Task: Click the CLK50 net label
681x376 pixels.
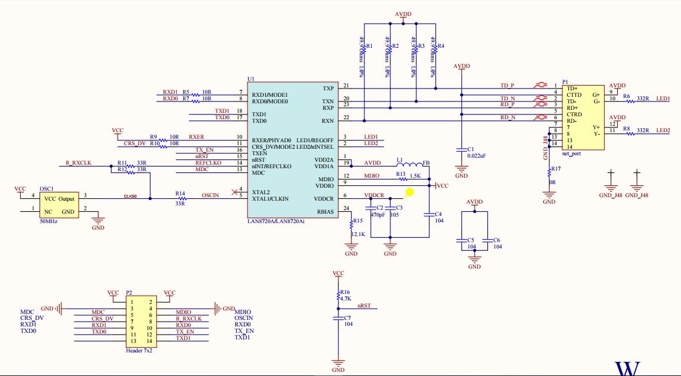Action: point(131,196)
